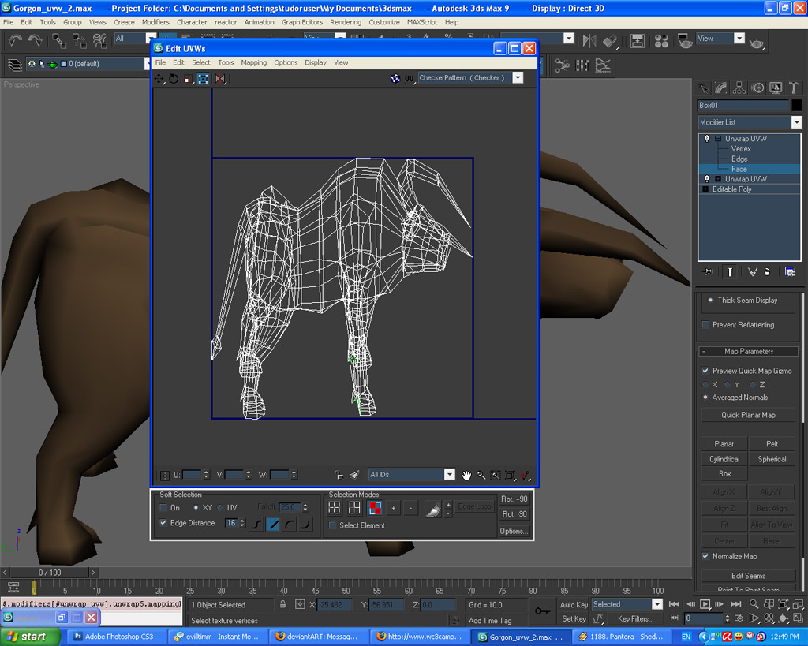Image resolution: width=808 pixels, height=646 pixels.
Task: Enable Select Element checkbox
Action: [333, 525]
